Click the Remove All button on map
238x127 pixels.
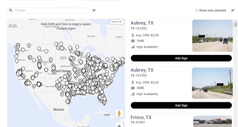click(x=116, y=22)
